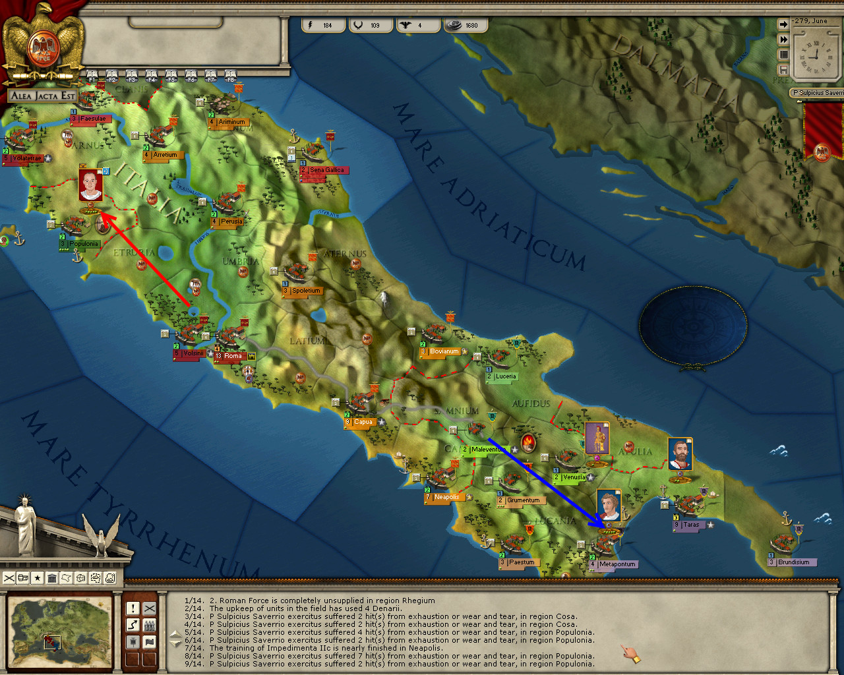
Task: Open the F1 ledger tab
Action: coord(92,76)
